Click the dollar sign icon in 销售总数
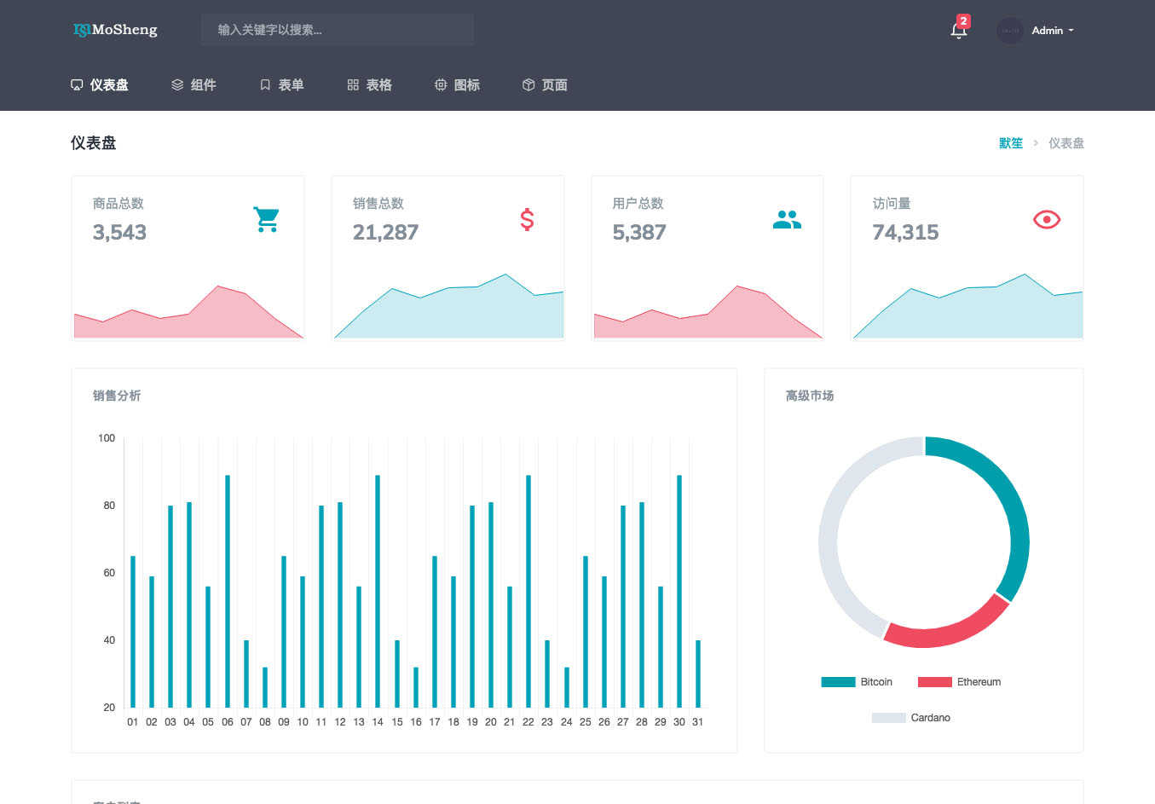Image resolution: width=1155 pixels, height=804 pixels. pos(527,220)
